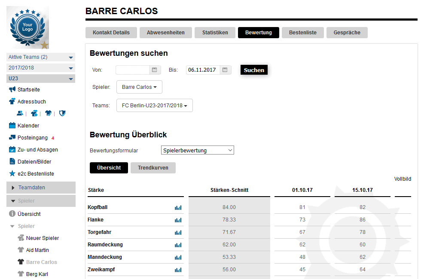
Task: Show the Zweikampf chart icon
Action: click(178, 270)
